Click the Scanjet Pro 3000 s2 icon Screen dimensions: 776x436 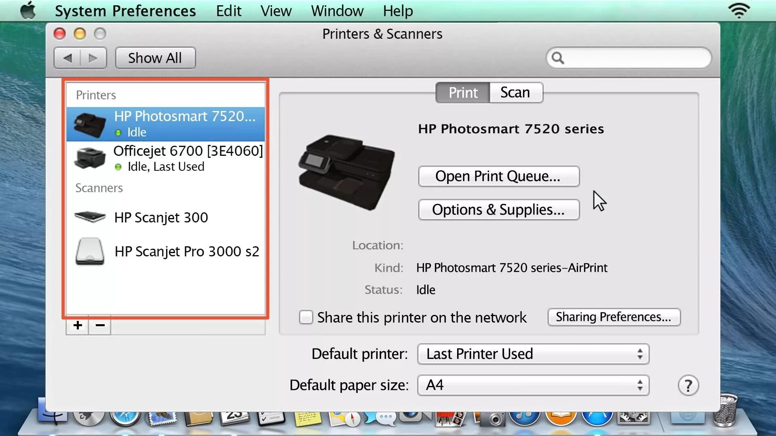pos(90,252)
